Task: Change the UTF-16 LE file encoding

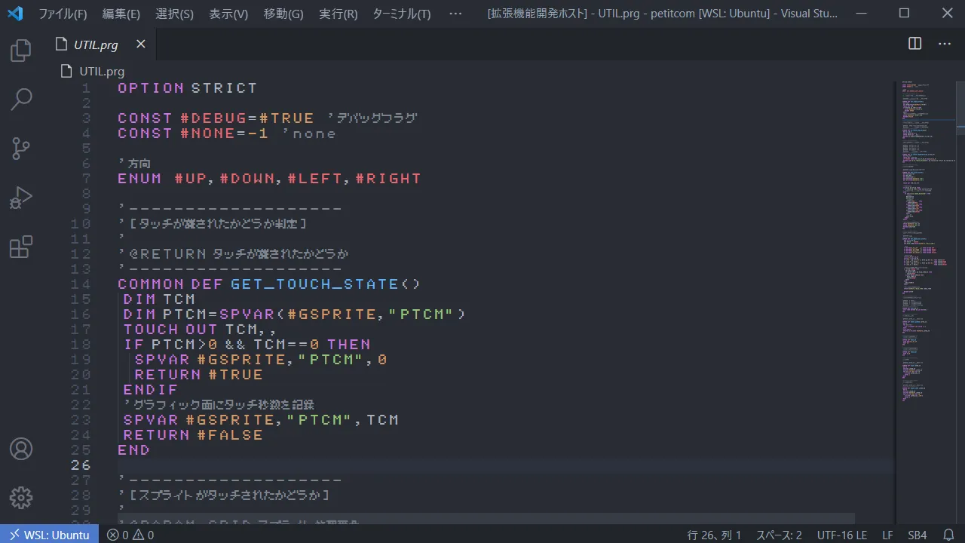Action: (841, 535)
